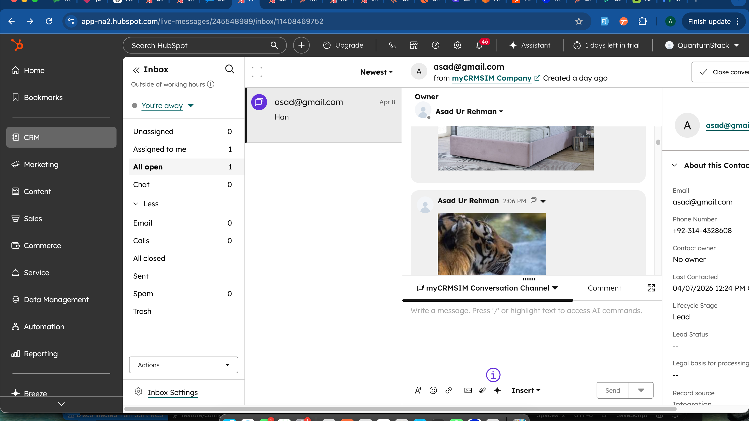This screenshot has width=749, height=421.
Task: Reload the browser page
Action: click(x=49, y=21)
